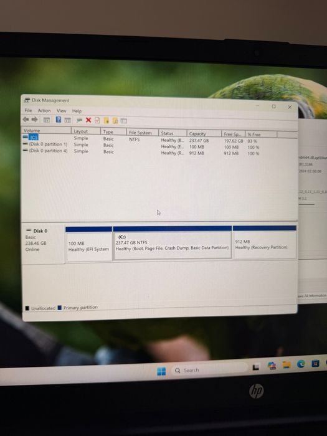Sort by the % Free column header
The image size is (327, 436).
[x=261, y=135]
